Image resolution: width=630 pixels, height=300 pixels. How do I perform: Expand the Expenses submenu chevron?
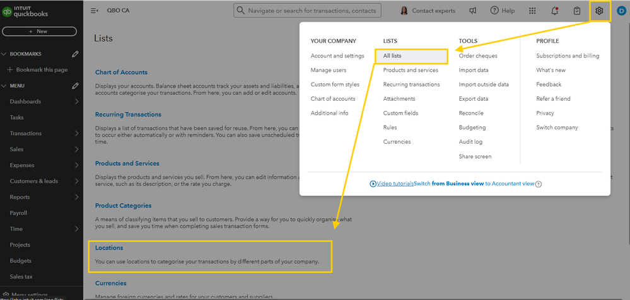pos(76,165)
